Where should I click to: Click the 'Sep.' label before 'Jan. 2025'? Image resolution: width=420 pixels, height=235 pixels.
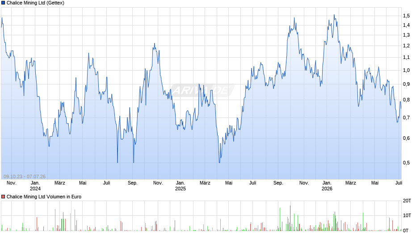133,183
